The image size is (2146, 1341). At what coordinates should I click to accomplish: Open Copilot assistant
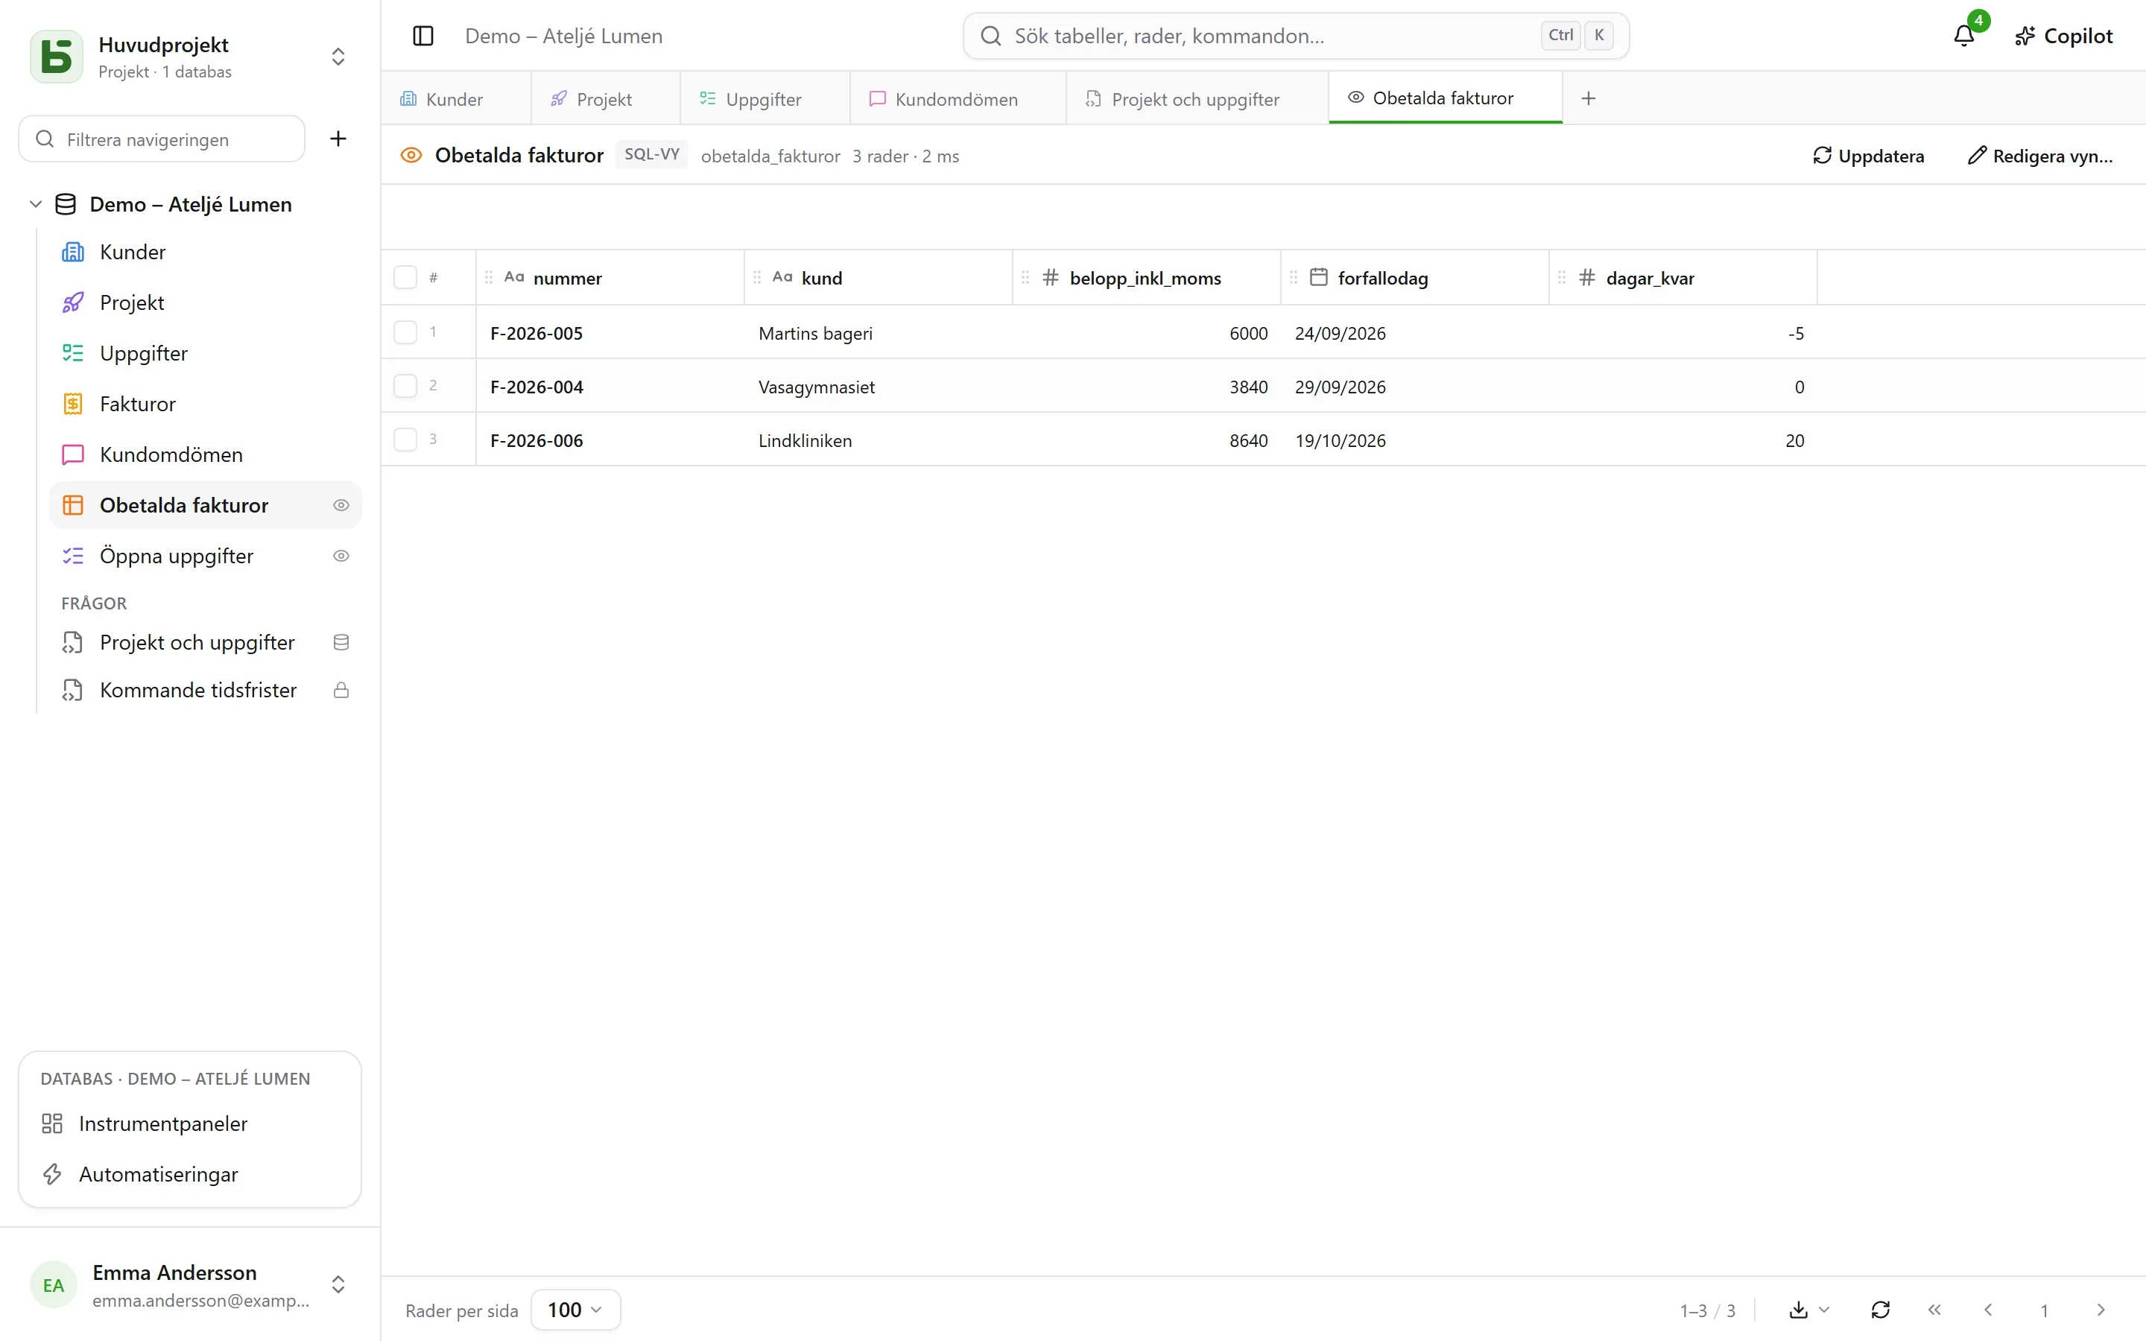pos(2063,37)
